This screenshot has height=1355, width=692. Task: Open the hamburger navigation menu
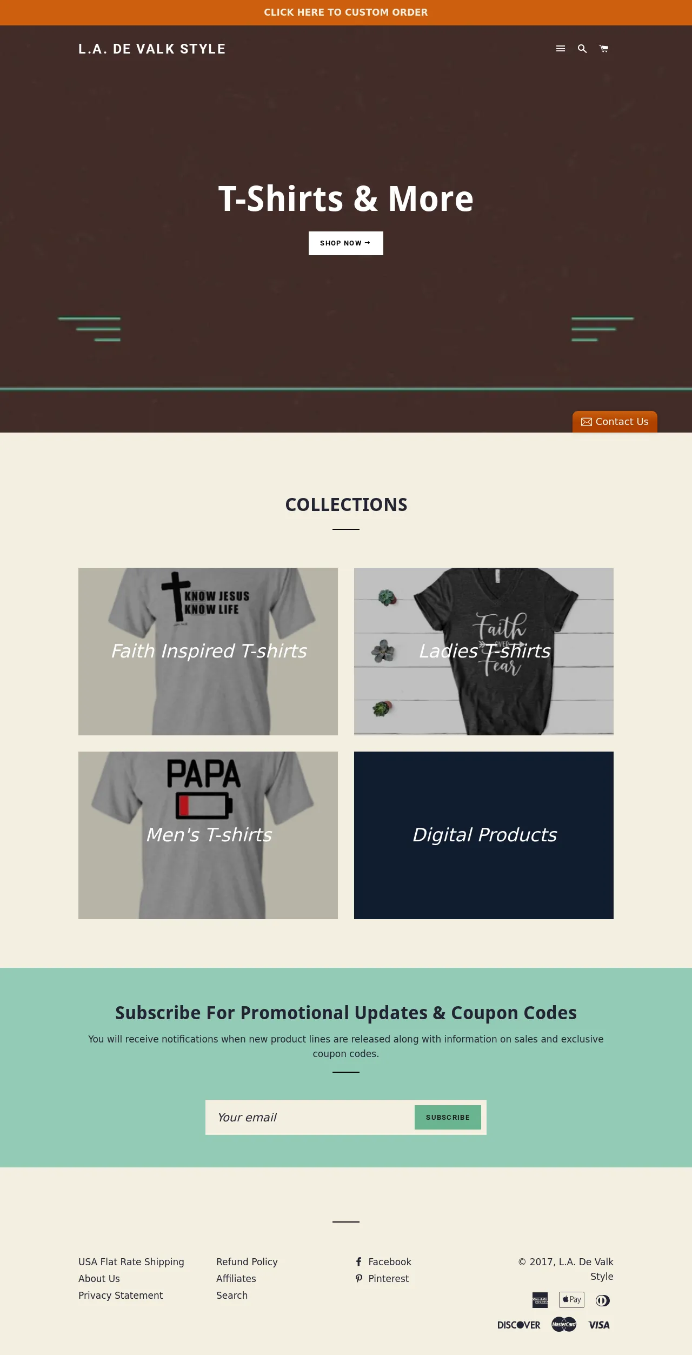561,49
